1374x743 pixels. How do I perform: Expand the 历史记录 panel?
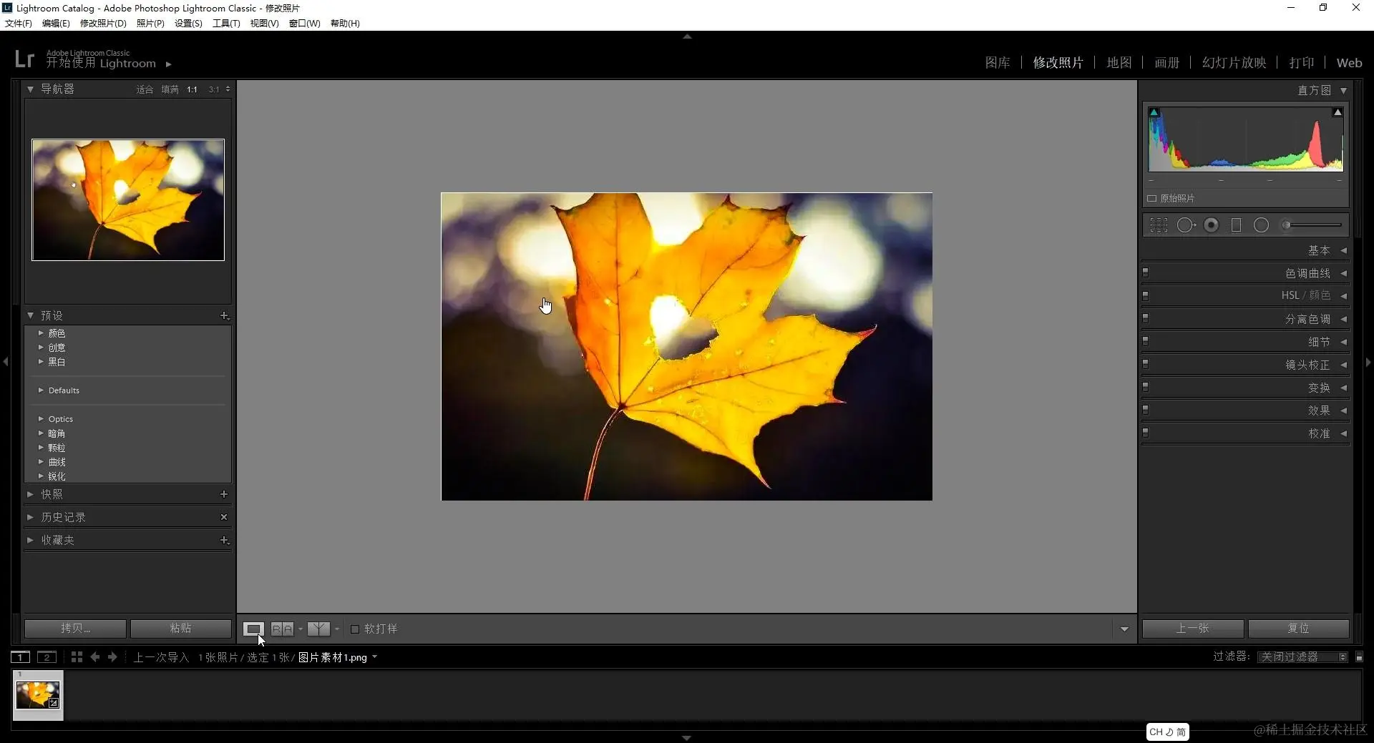point(30,517)
